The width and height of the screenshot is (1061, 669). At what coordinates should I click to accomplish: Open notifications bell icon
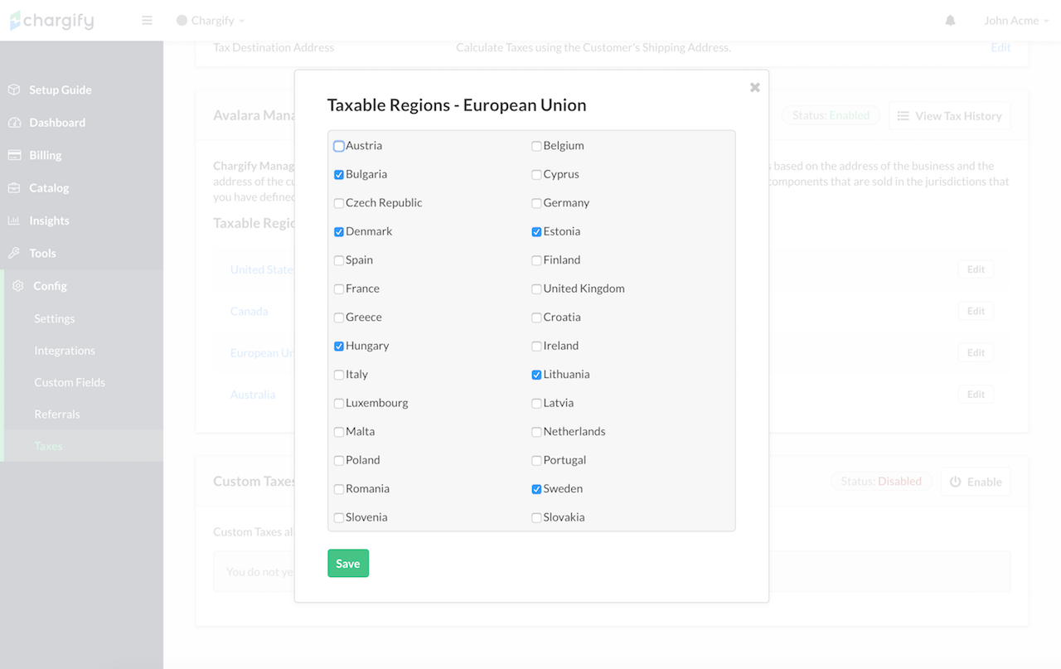[950, 21]
